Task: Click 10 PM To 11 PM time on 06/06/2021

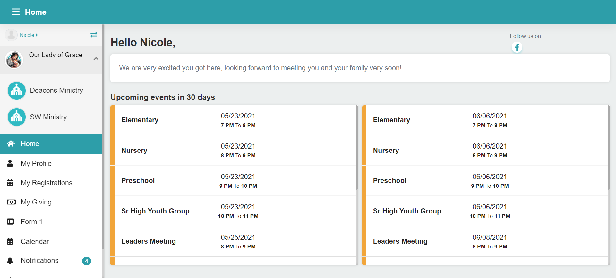Action: pyautogui.click(x=490, y=216)
